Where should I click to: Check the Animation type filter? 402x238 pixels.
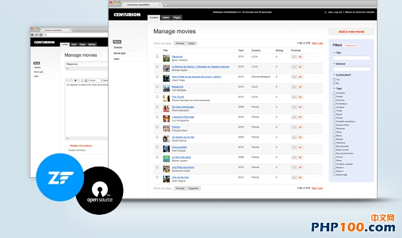pos(335,93)
